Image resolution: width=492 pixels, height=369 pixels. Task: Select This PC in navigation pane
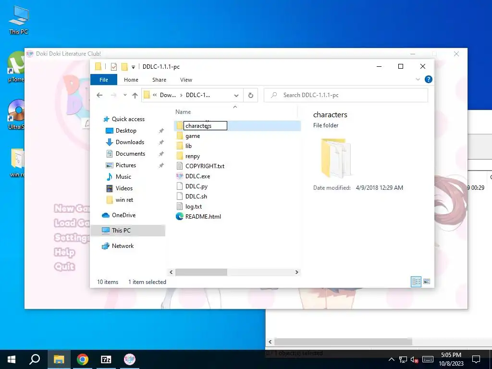pyautogui.click(x=121, y=230)
